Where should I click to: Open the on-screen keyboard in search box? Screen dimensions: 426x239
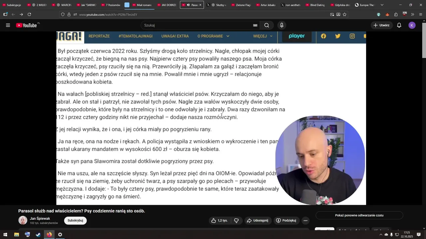coord(255,25)
